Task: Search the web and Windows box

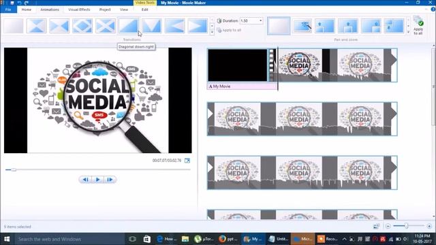Action: pyautogui.click(x=69, y=239)
